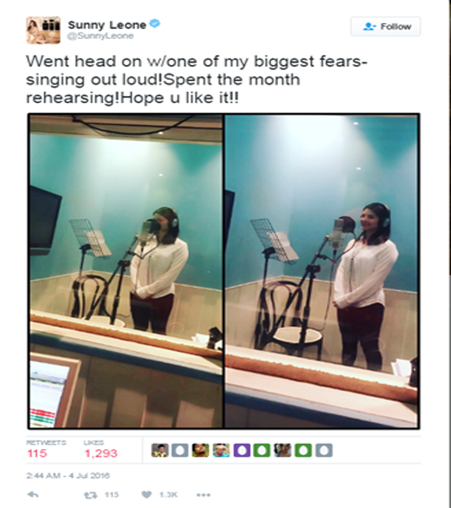Open the liker avatar wearing a blue shirt

point(222,450)
